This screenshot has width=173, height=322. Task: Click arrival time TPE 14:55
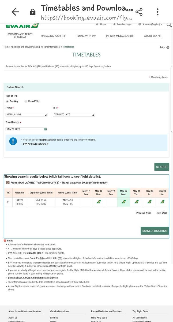point(67,200)
